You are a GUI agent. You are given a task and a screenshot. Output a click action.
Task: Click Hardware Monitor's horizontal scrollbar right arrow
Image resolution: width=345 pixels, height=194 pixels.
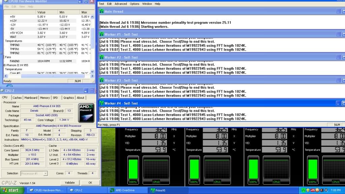93,76
